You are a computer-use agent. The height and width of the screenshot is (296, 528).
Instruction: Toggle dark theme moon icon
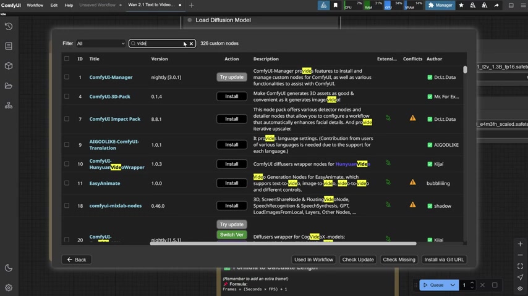point(9,268)
